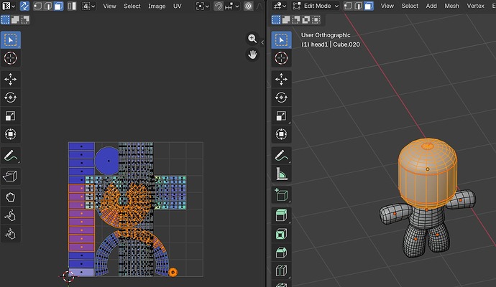This screenshot has height=287, width=496.
Task: Select the UV Grab sculpt tool
Action: [x=11, y=197]
